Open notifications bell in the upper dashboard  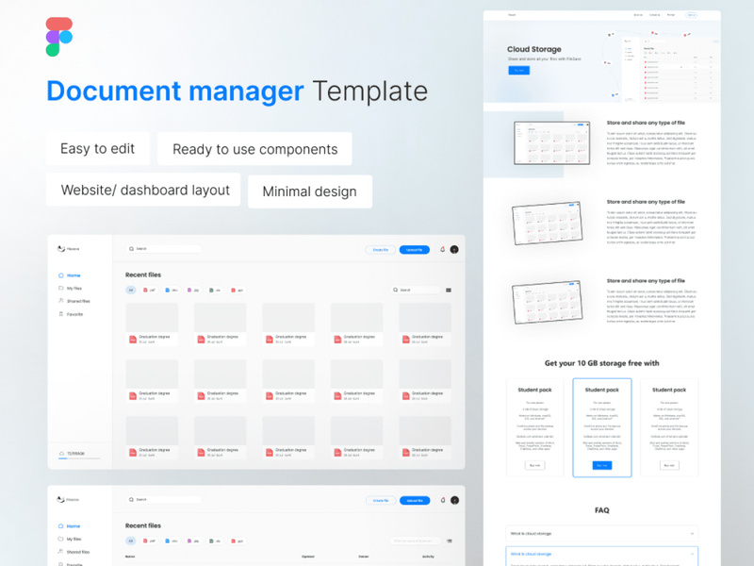click(442, 250)
